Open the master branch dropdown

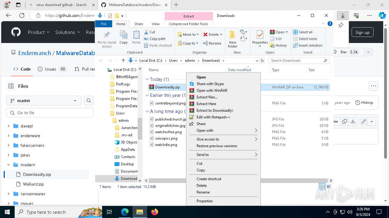(x=43, y=101)
